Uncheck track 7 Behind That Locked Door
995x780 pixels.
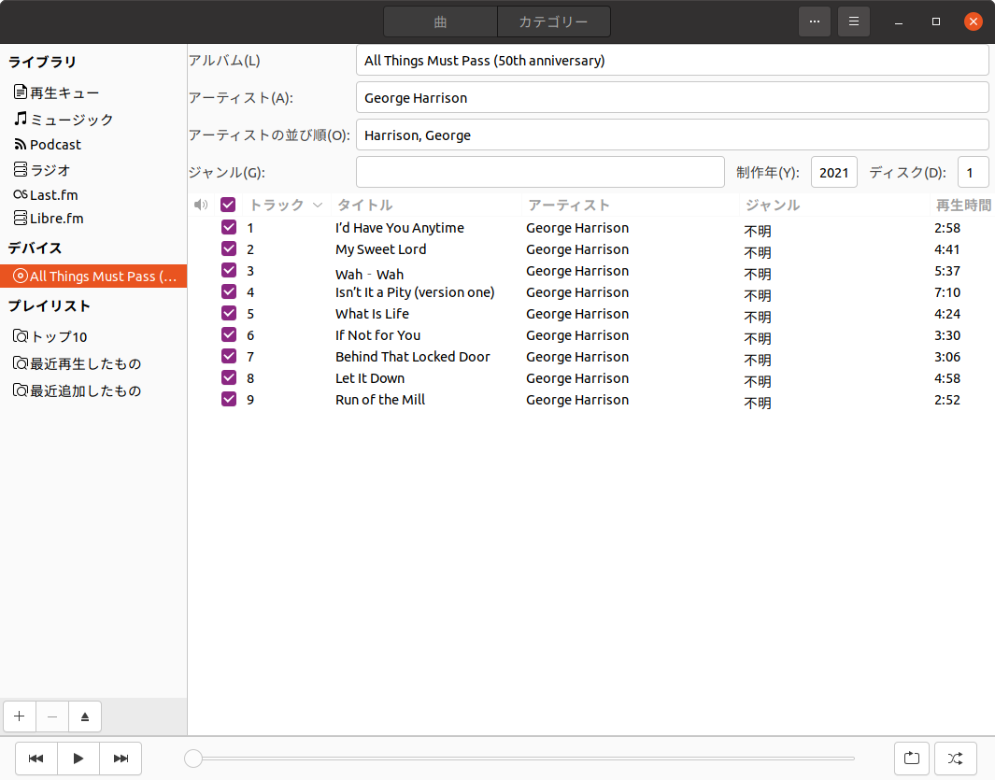pyautogui.click(x=229, y=357)
